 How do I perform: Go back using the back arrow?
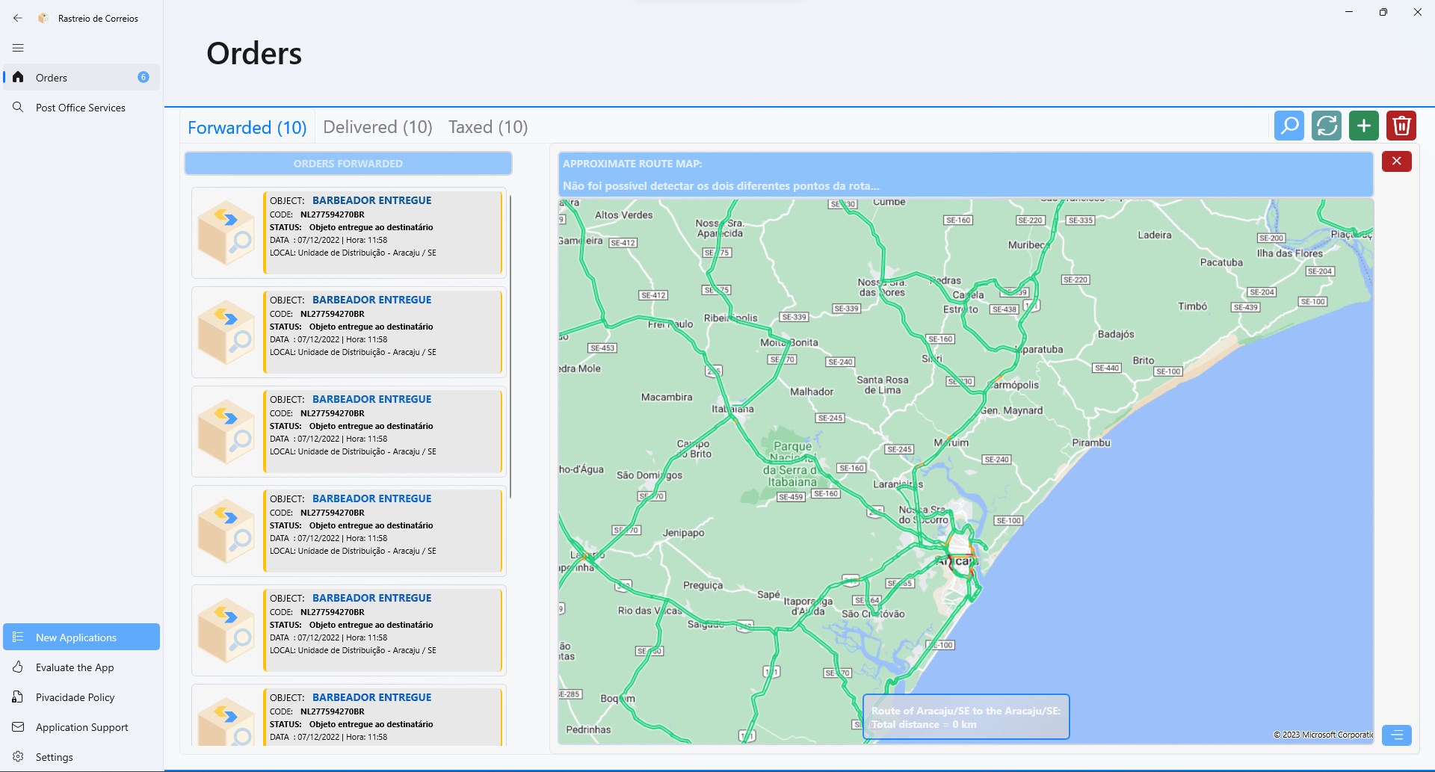[x=18, y=18]
